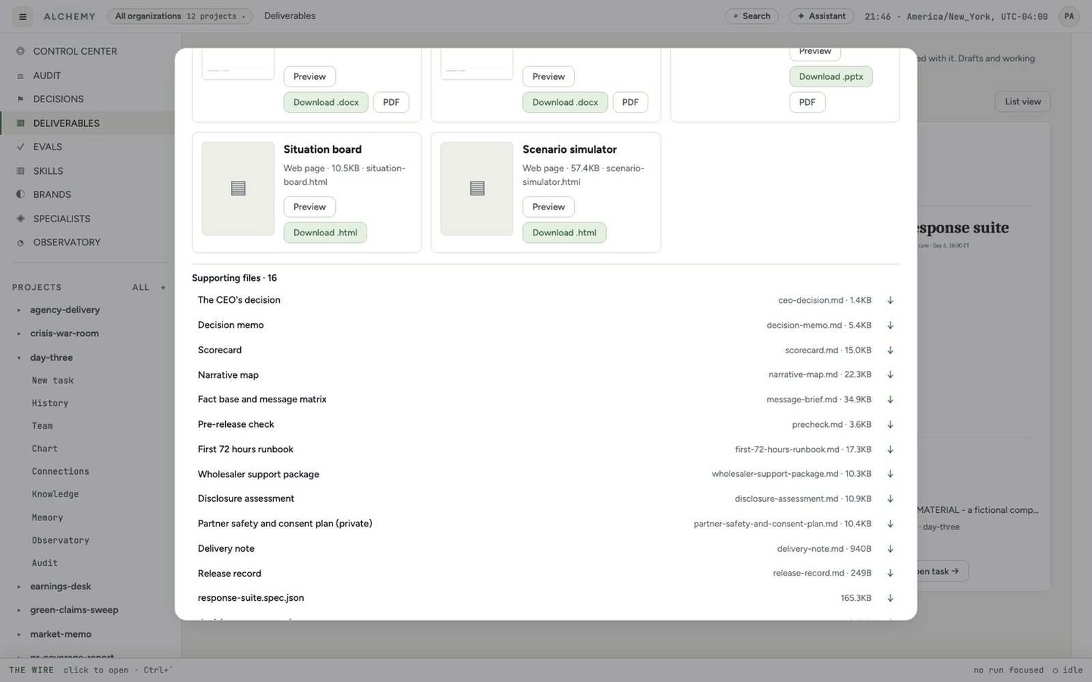
Task: Download disclosure-assessment.md arrow icon
Action: coord(890,499)
